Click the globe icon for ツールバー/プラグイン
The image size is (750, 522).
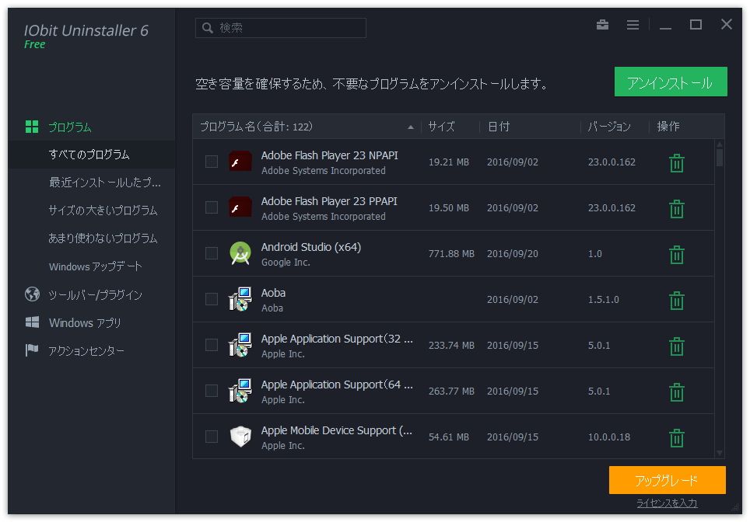pos(32,294)
